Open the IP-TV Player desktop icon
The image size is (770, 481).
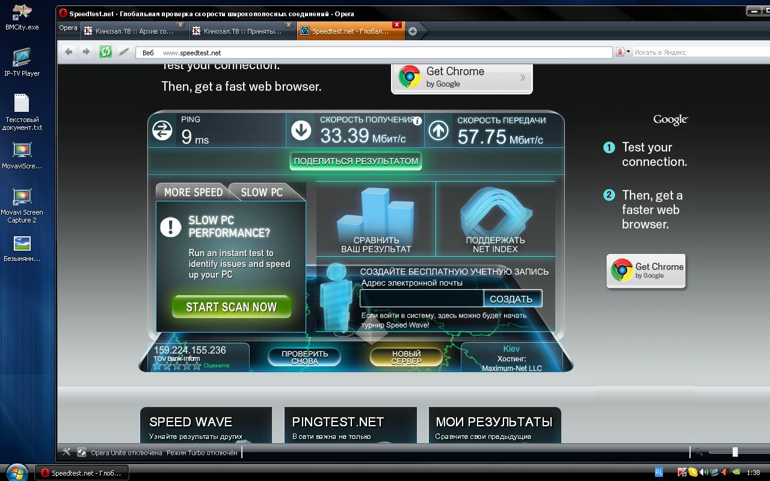(22, 63)
